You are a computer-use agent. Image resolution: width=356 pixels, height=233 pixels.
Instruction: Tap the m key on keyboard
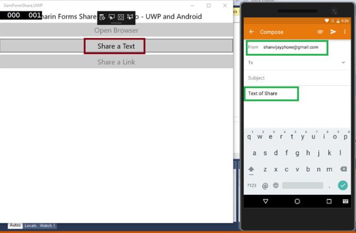(x=329, y=169)
